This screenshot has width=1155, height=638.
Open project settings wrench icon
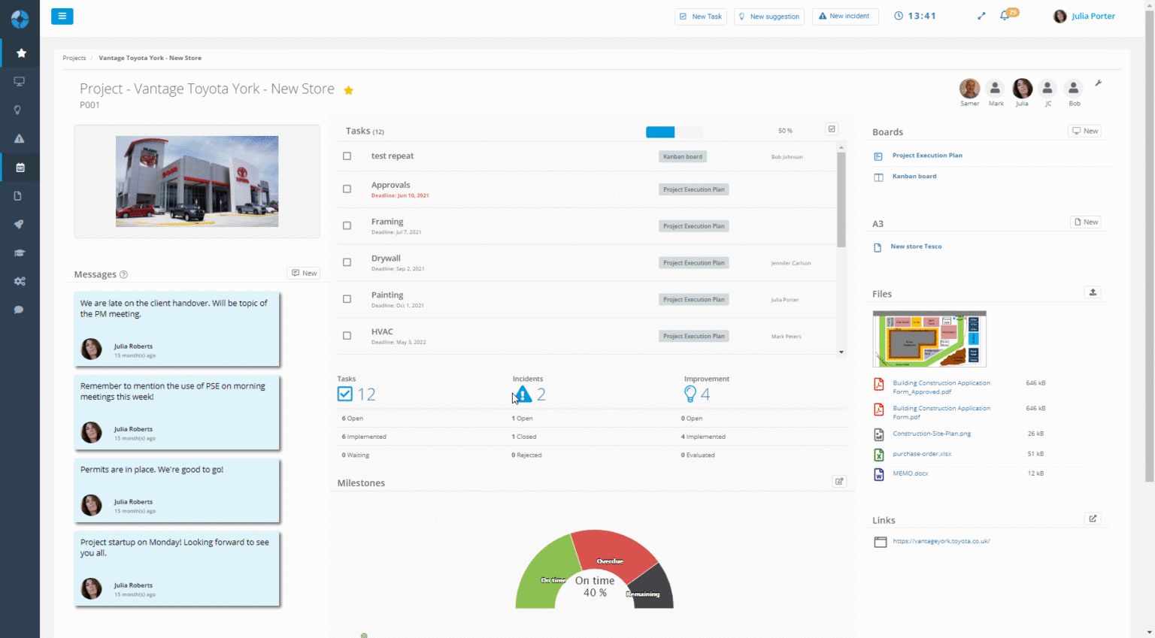[1099, 83]
